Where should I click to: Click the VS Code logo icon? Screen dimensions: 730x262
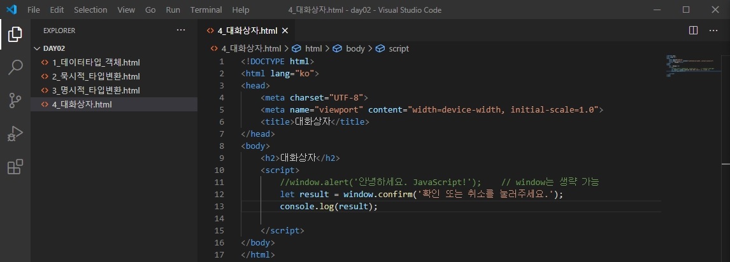pyautogui.click(x=11, y=10)
